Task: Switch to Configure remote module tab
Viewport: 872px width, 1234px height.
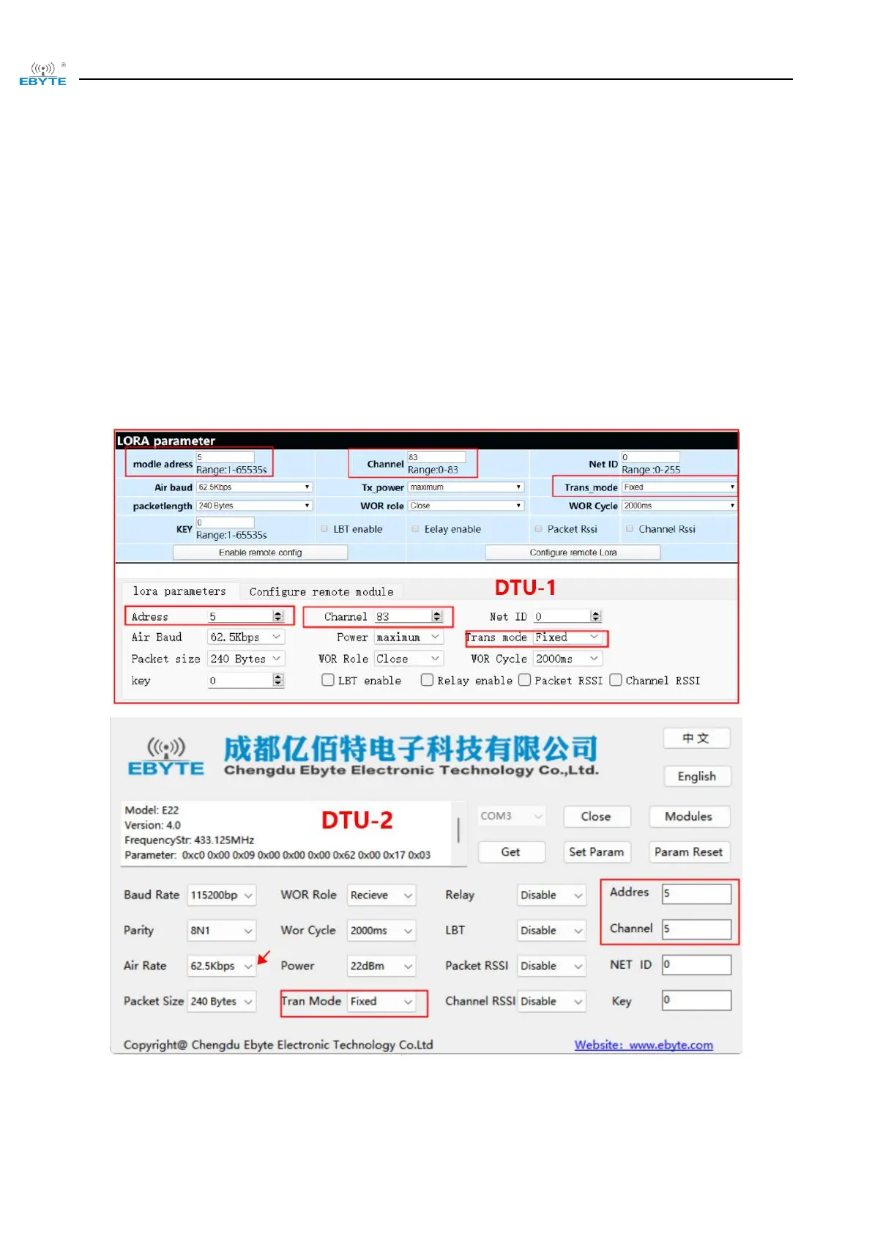Action: tap(321, 591)
